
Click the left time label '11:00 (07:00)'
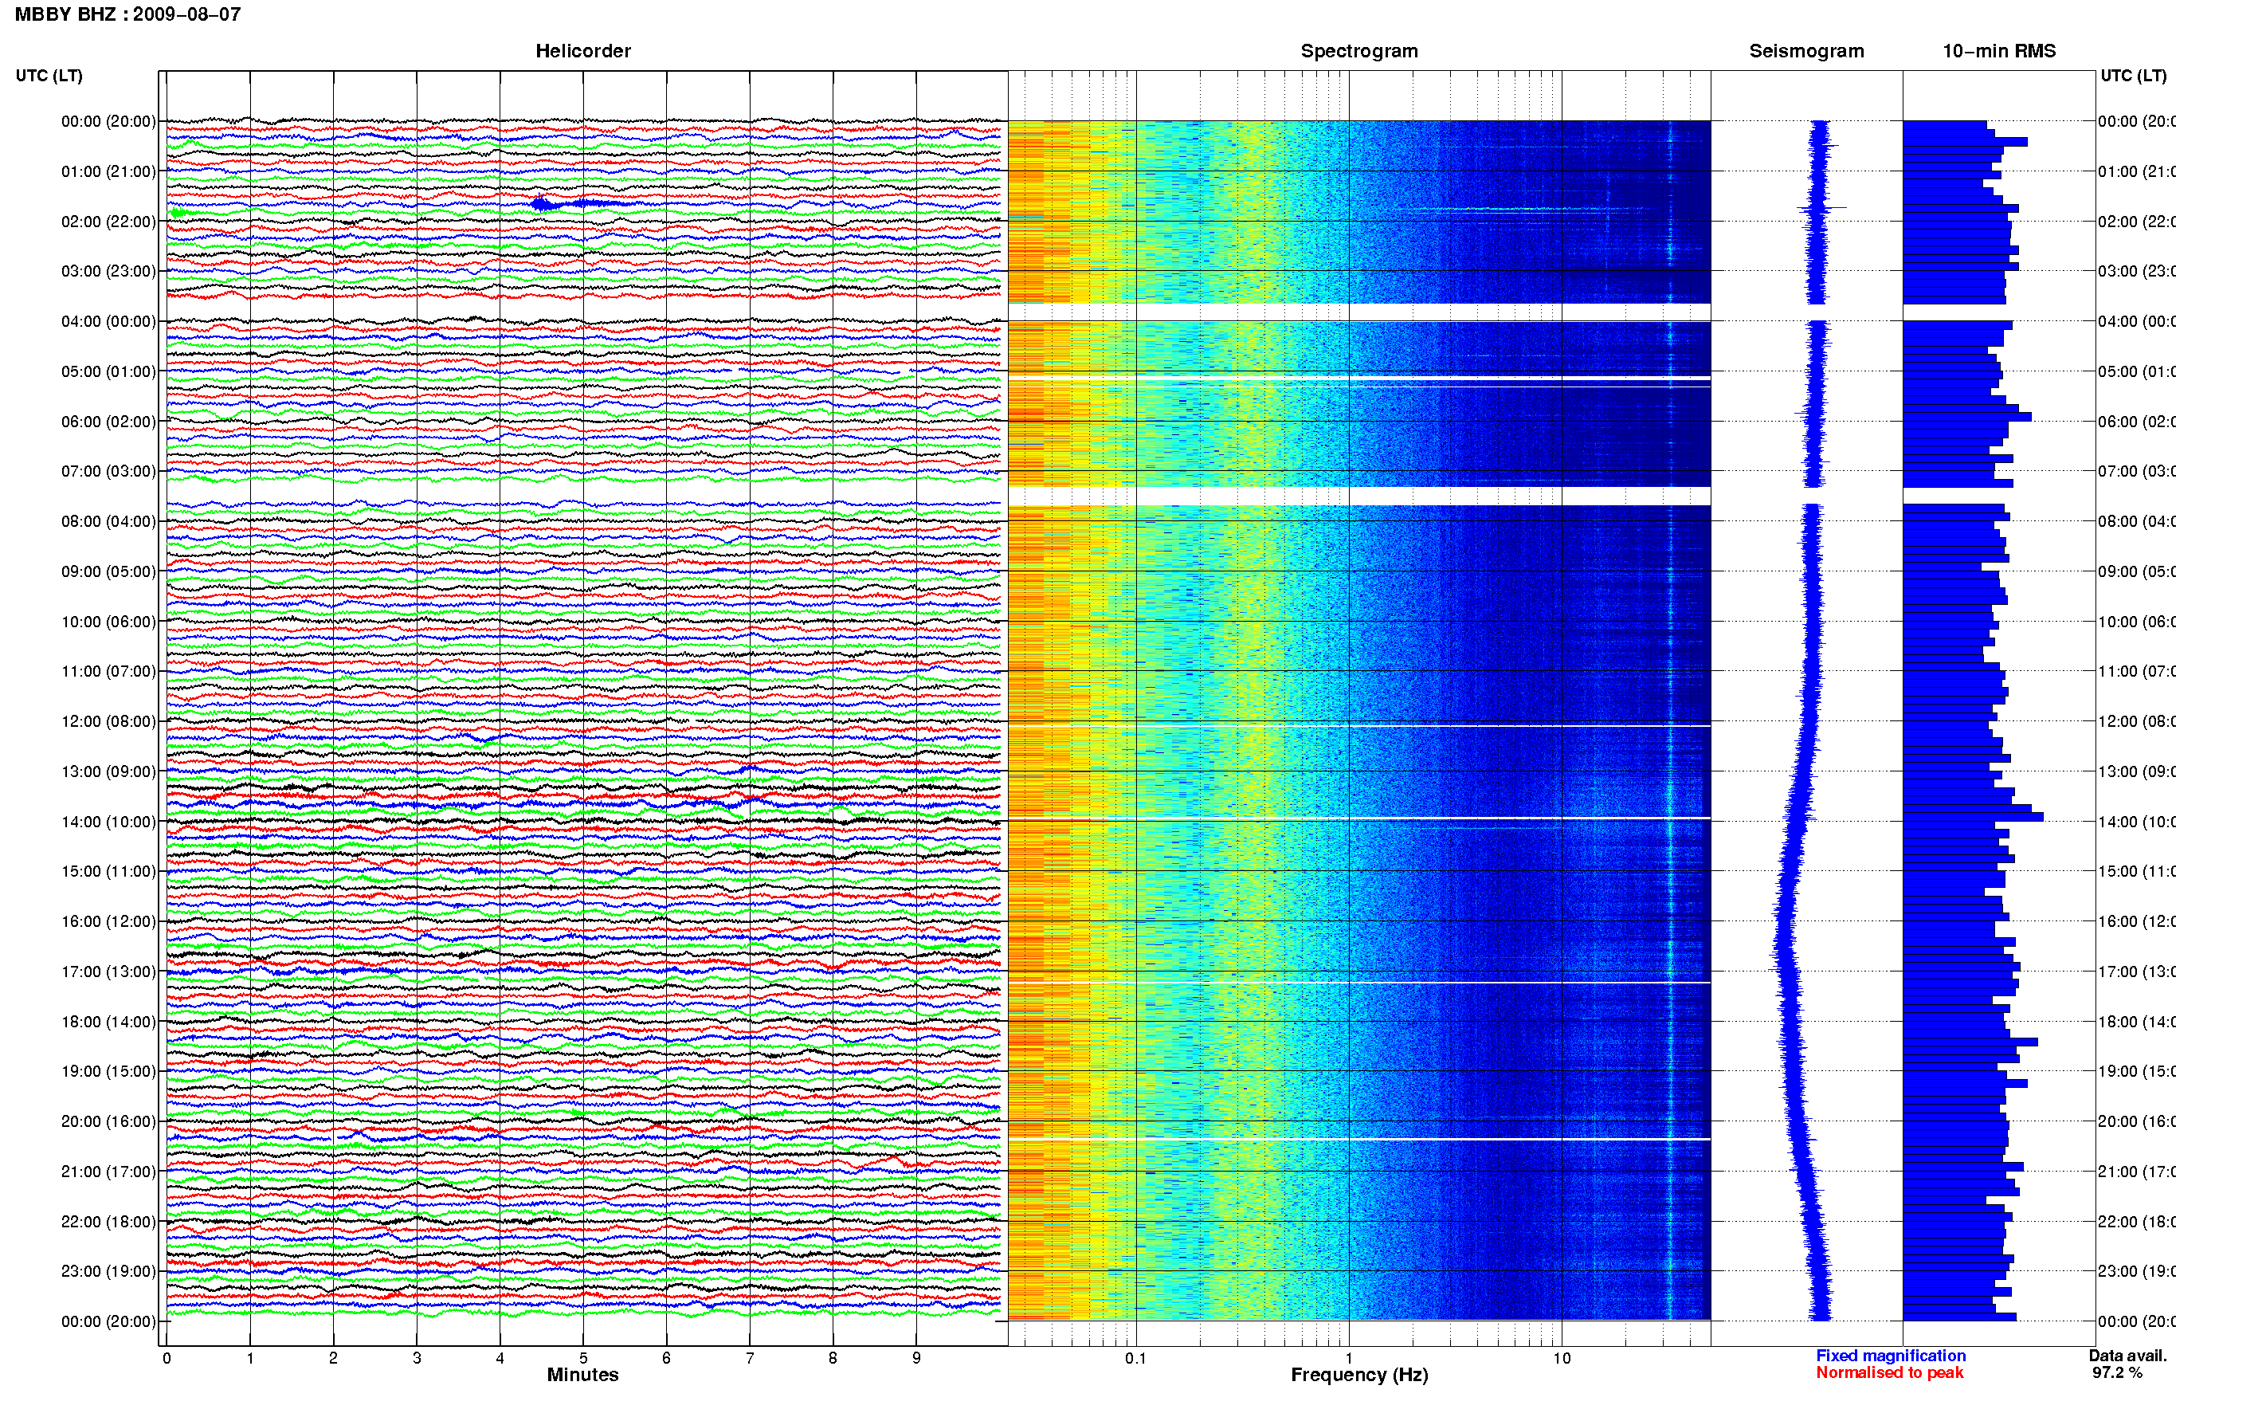click(108, 671)
